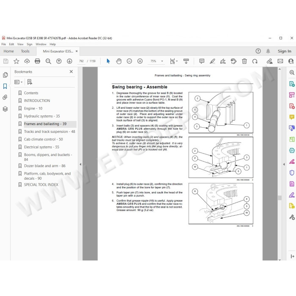Add a sticky note comment

tap(202, 61)
